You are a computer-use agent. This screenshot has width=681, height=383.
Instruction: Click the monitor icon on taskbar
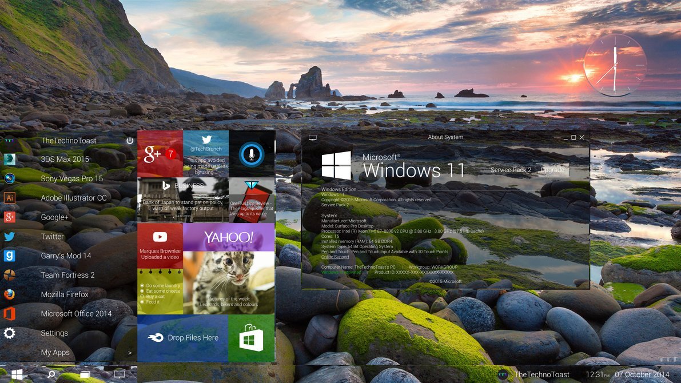click(x=119, y=374)
